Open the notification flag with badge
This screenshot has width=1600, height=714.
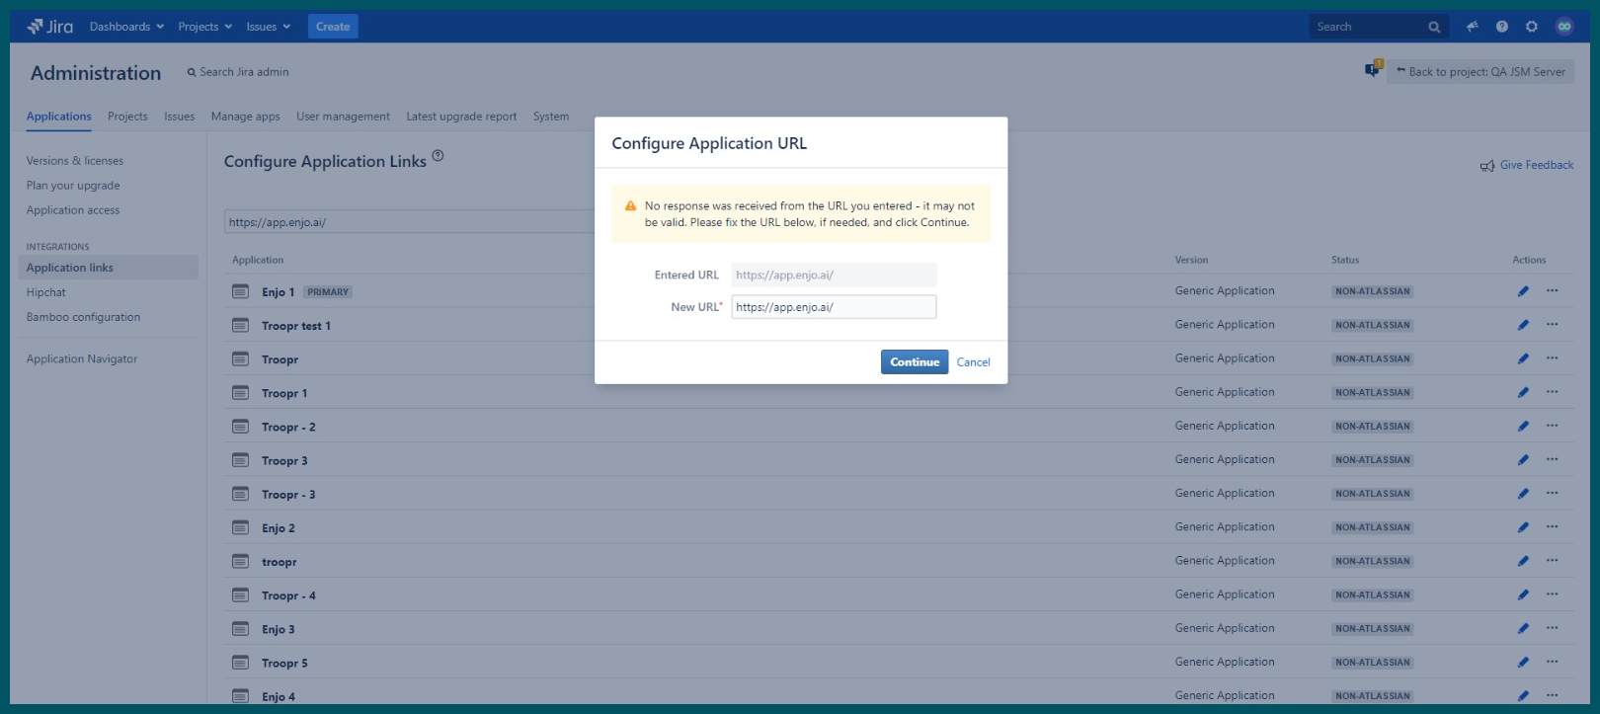1373,69
